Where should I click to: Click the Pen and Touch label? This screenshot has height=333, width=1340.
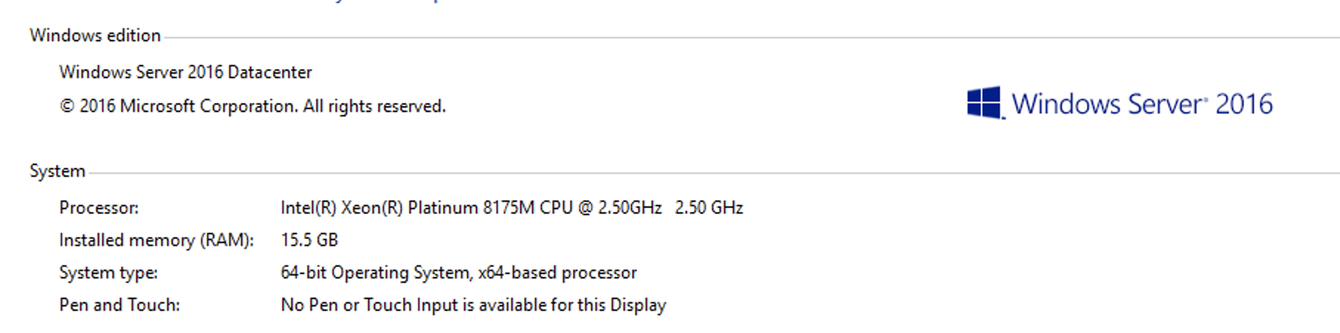(119, 305)
